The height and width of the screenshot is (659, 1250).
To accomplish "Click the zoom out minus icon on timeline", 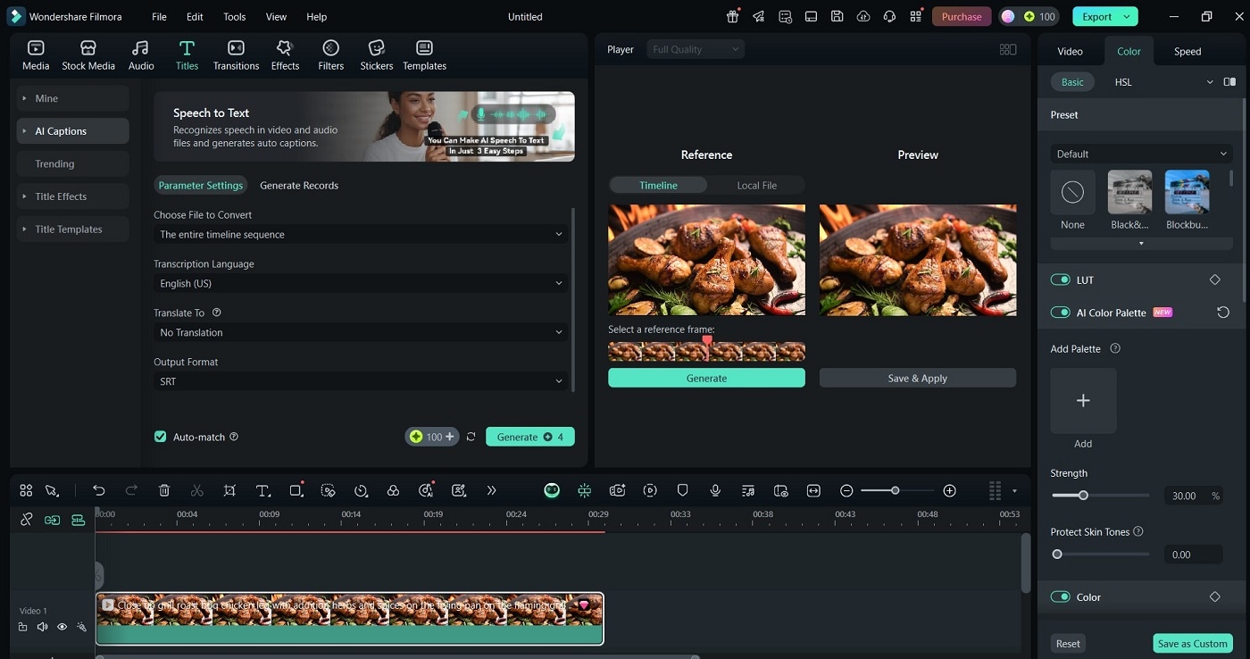I will click(846, 490).
